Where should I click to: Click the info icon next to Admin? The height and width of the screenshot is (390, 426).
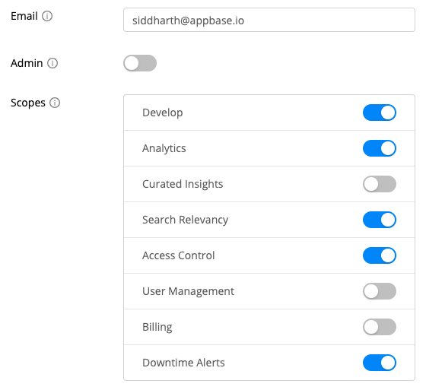pyautogui.click(x=52, y=63)
